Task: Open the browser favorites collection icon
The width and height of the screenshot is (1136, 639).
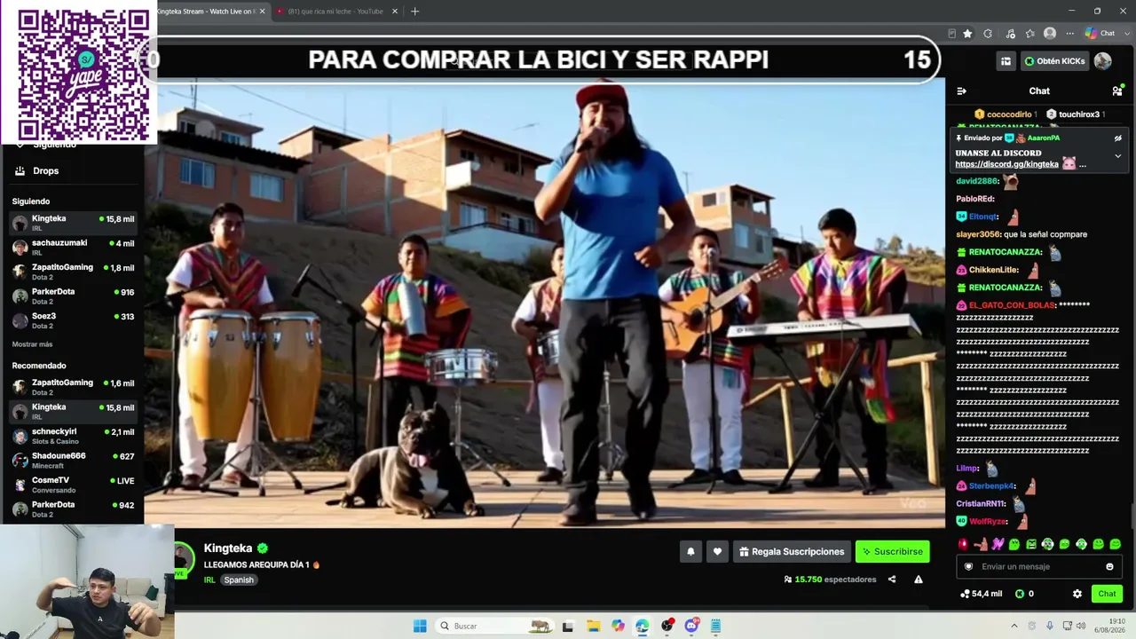Action: (1029, 34)
